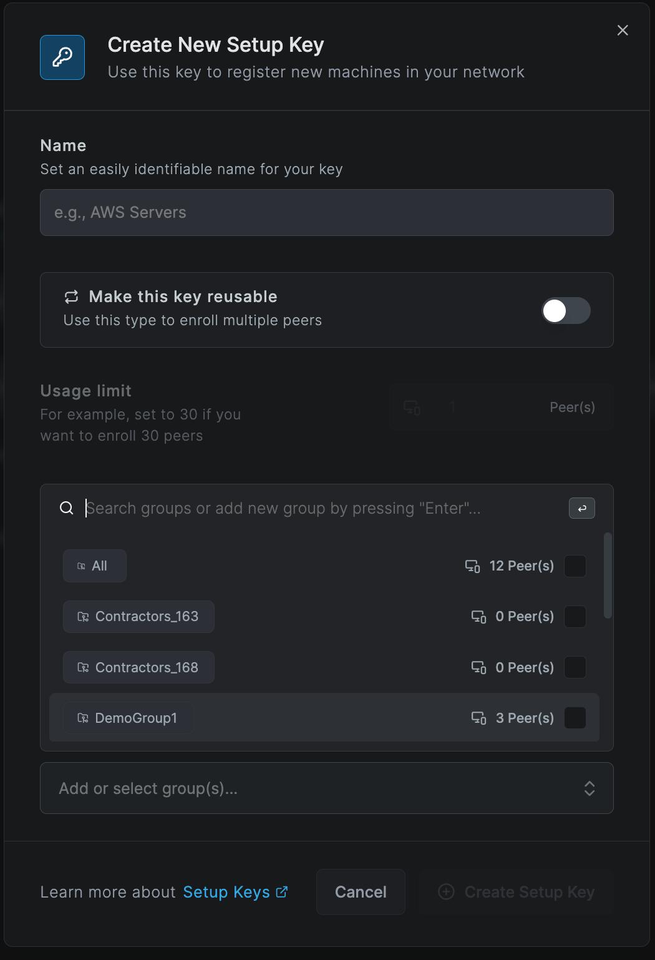Viewport: 655px width, 960px height.
Task: Click the up-down chevrons on group selector
Action: 589,788
